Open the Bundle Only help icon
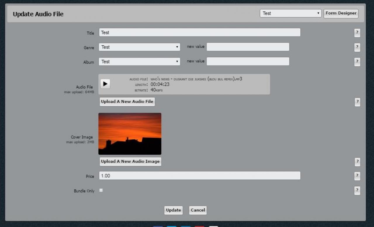Screen dimensions: 374x227 coord(357,190)
